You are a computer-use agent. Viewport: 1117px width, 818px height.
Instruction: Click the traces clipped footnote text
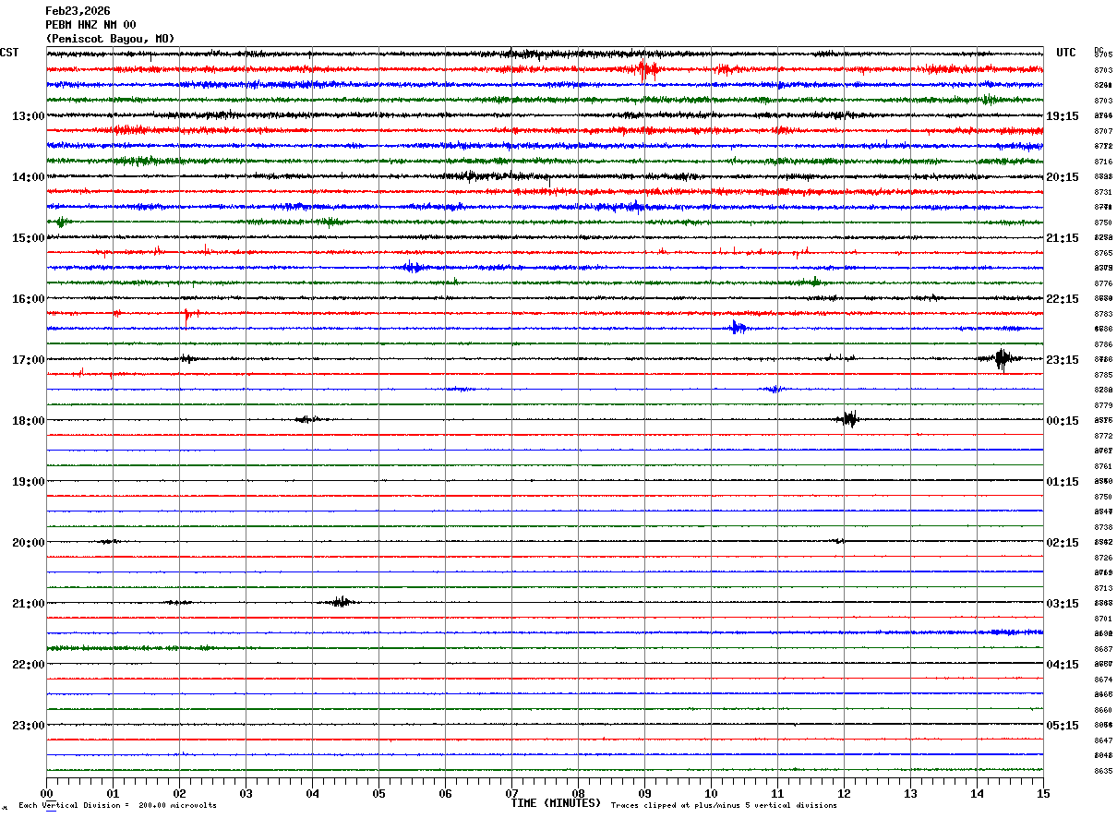tap(724, 806)
